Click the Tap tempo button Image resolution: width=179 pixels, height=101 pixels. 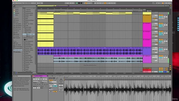pos(22,3)
